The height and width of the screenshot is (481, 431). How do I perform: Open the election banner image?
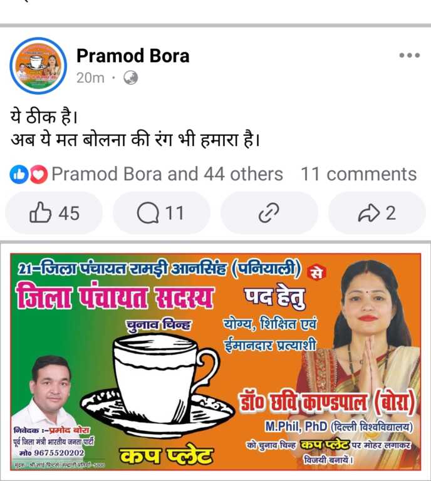point(215,361)
